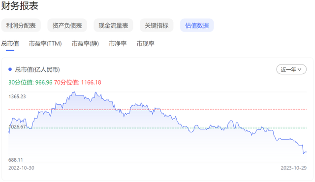Click the red 70分位值 1166.18 label
Screen dimensions: 315x182
pyautogui.click(x=78, y=83)
